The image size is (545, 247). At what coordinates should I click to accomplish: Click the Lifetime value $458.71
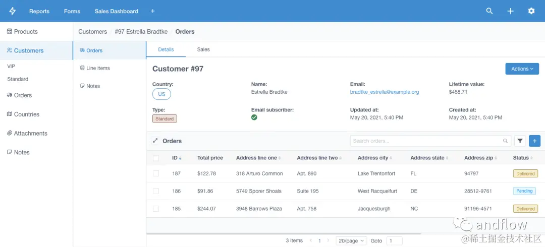click(458, 92)
